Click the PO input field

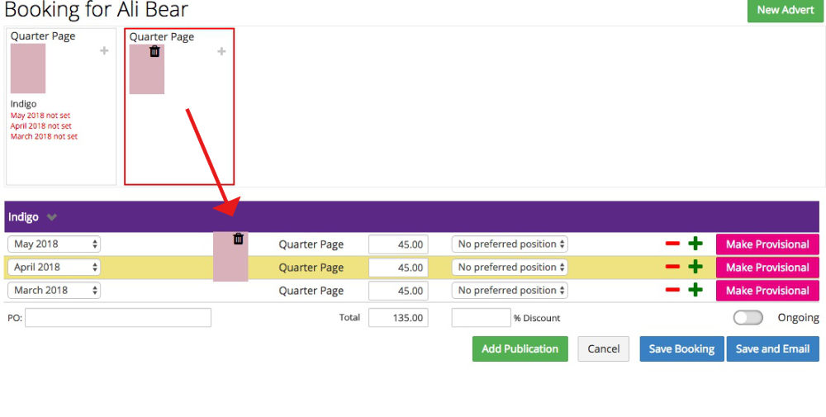[118, 317]
